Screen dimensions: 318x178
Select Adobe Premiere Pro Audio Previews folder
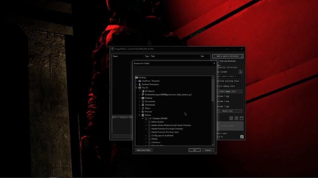click(167, 129)
